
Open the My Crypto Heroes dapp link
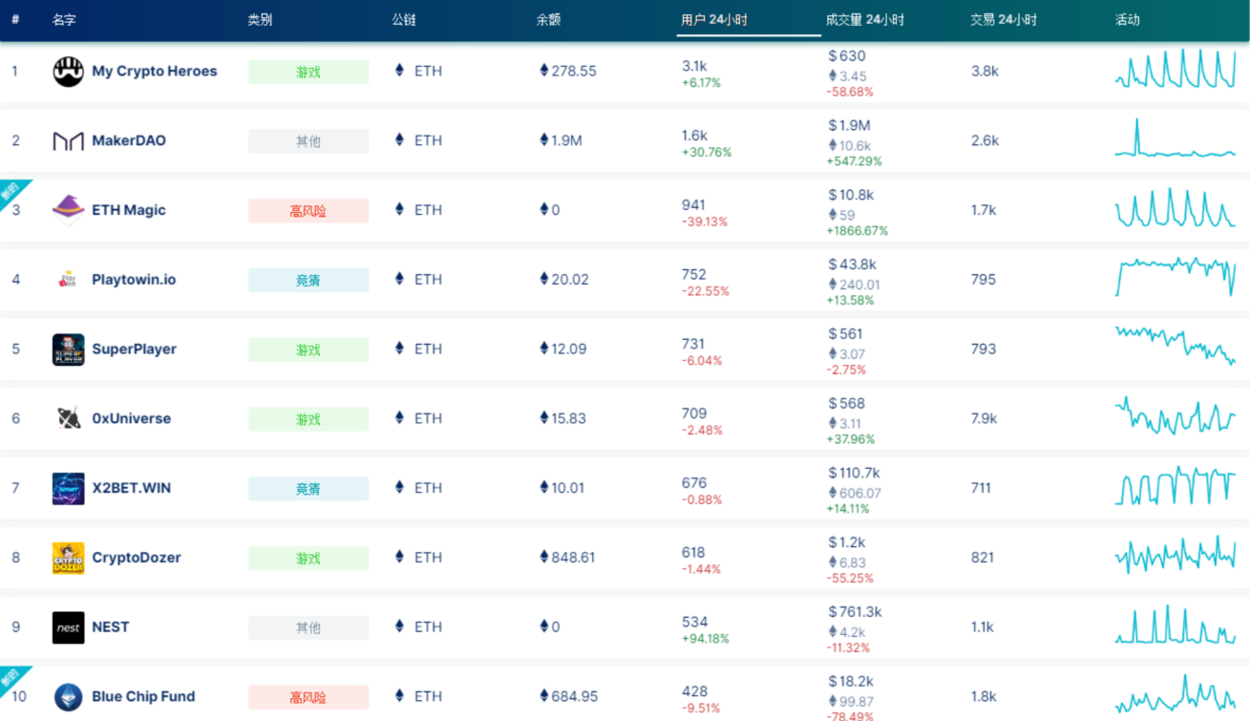click(155, 71)
